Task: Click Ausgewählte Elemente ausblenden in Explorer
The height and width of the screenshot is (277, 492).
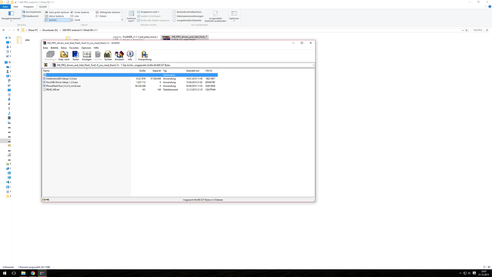Action: click(x=216, y=16)
